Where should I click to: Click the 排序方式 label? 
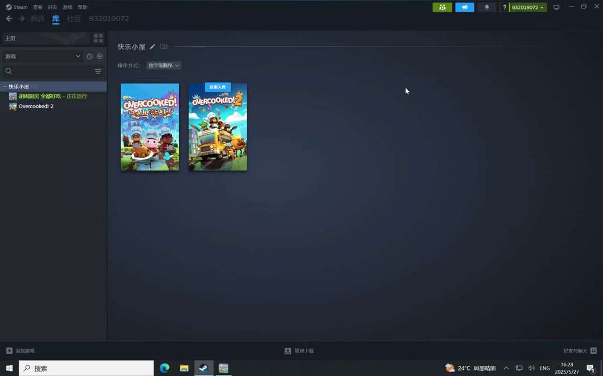coord(129,65)
